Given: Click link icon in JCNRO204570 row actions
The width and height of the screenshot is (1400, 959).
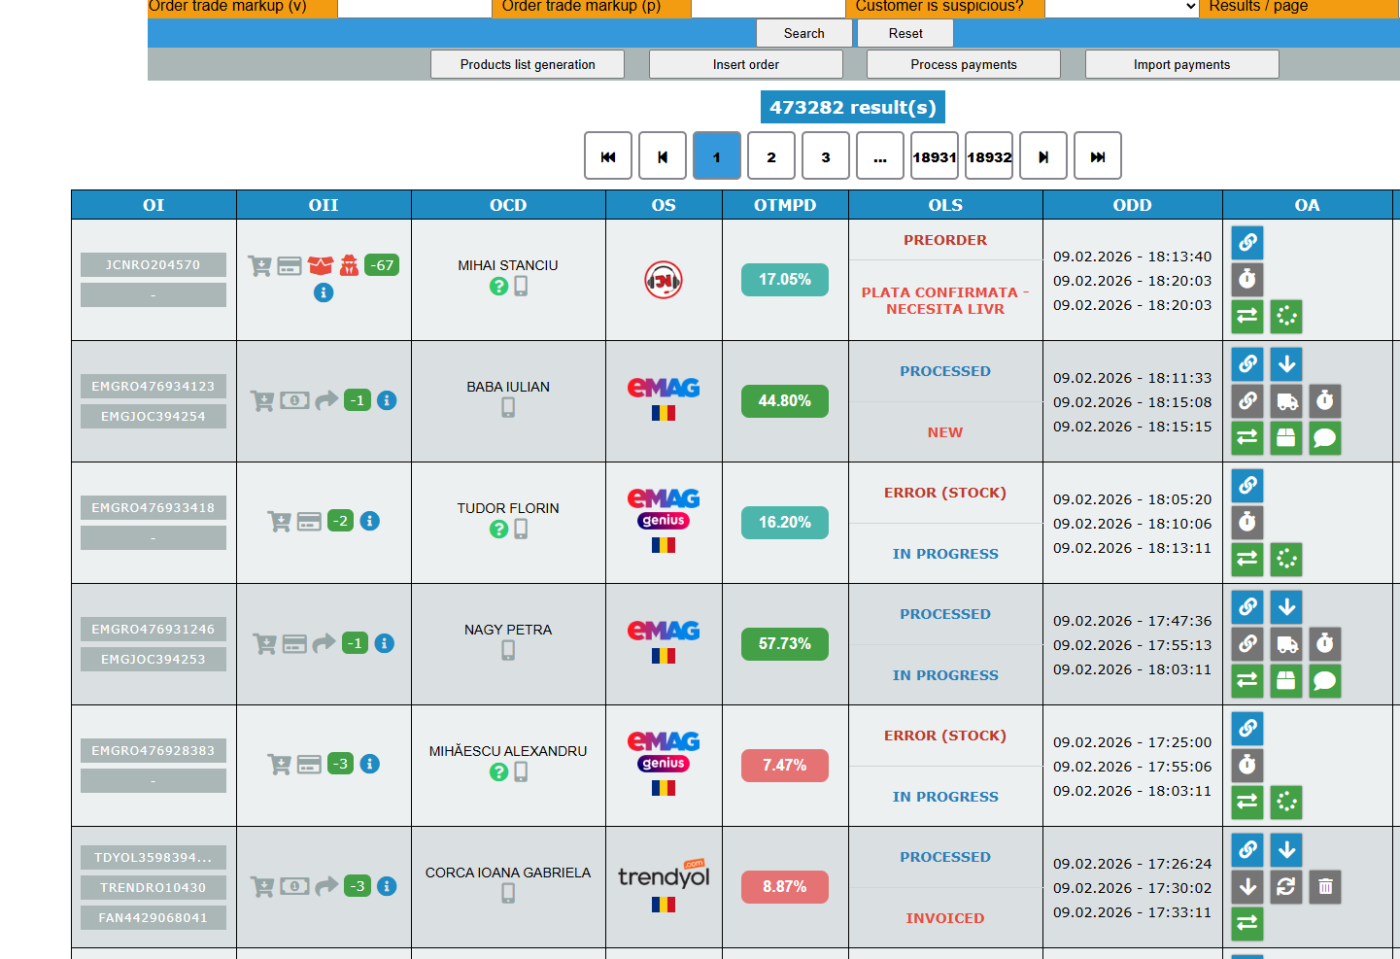Looking at the screenshot, I should point(1247,242).
